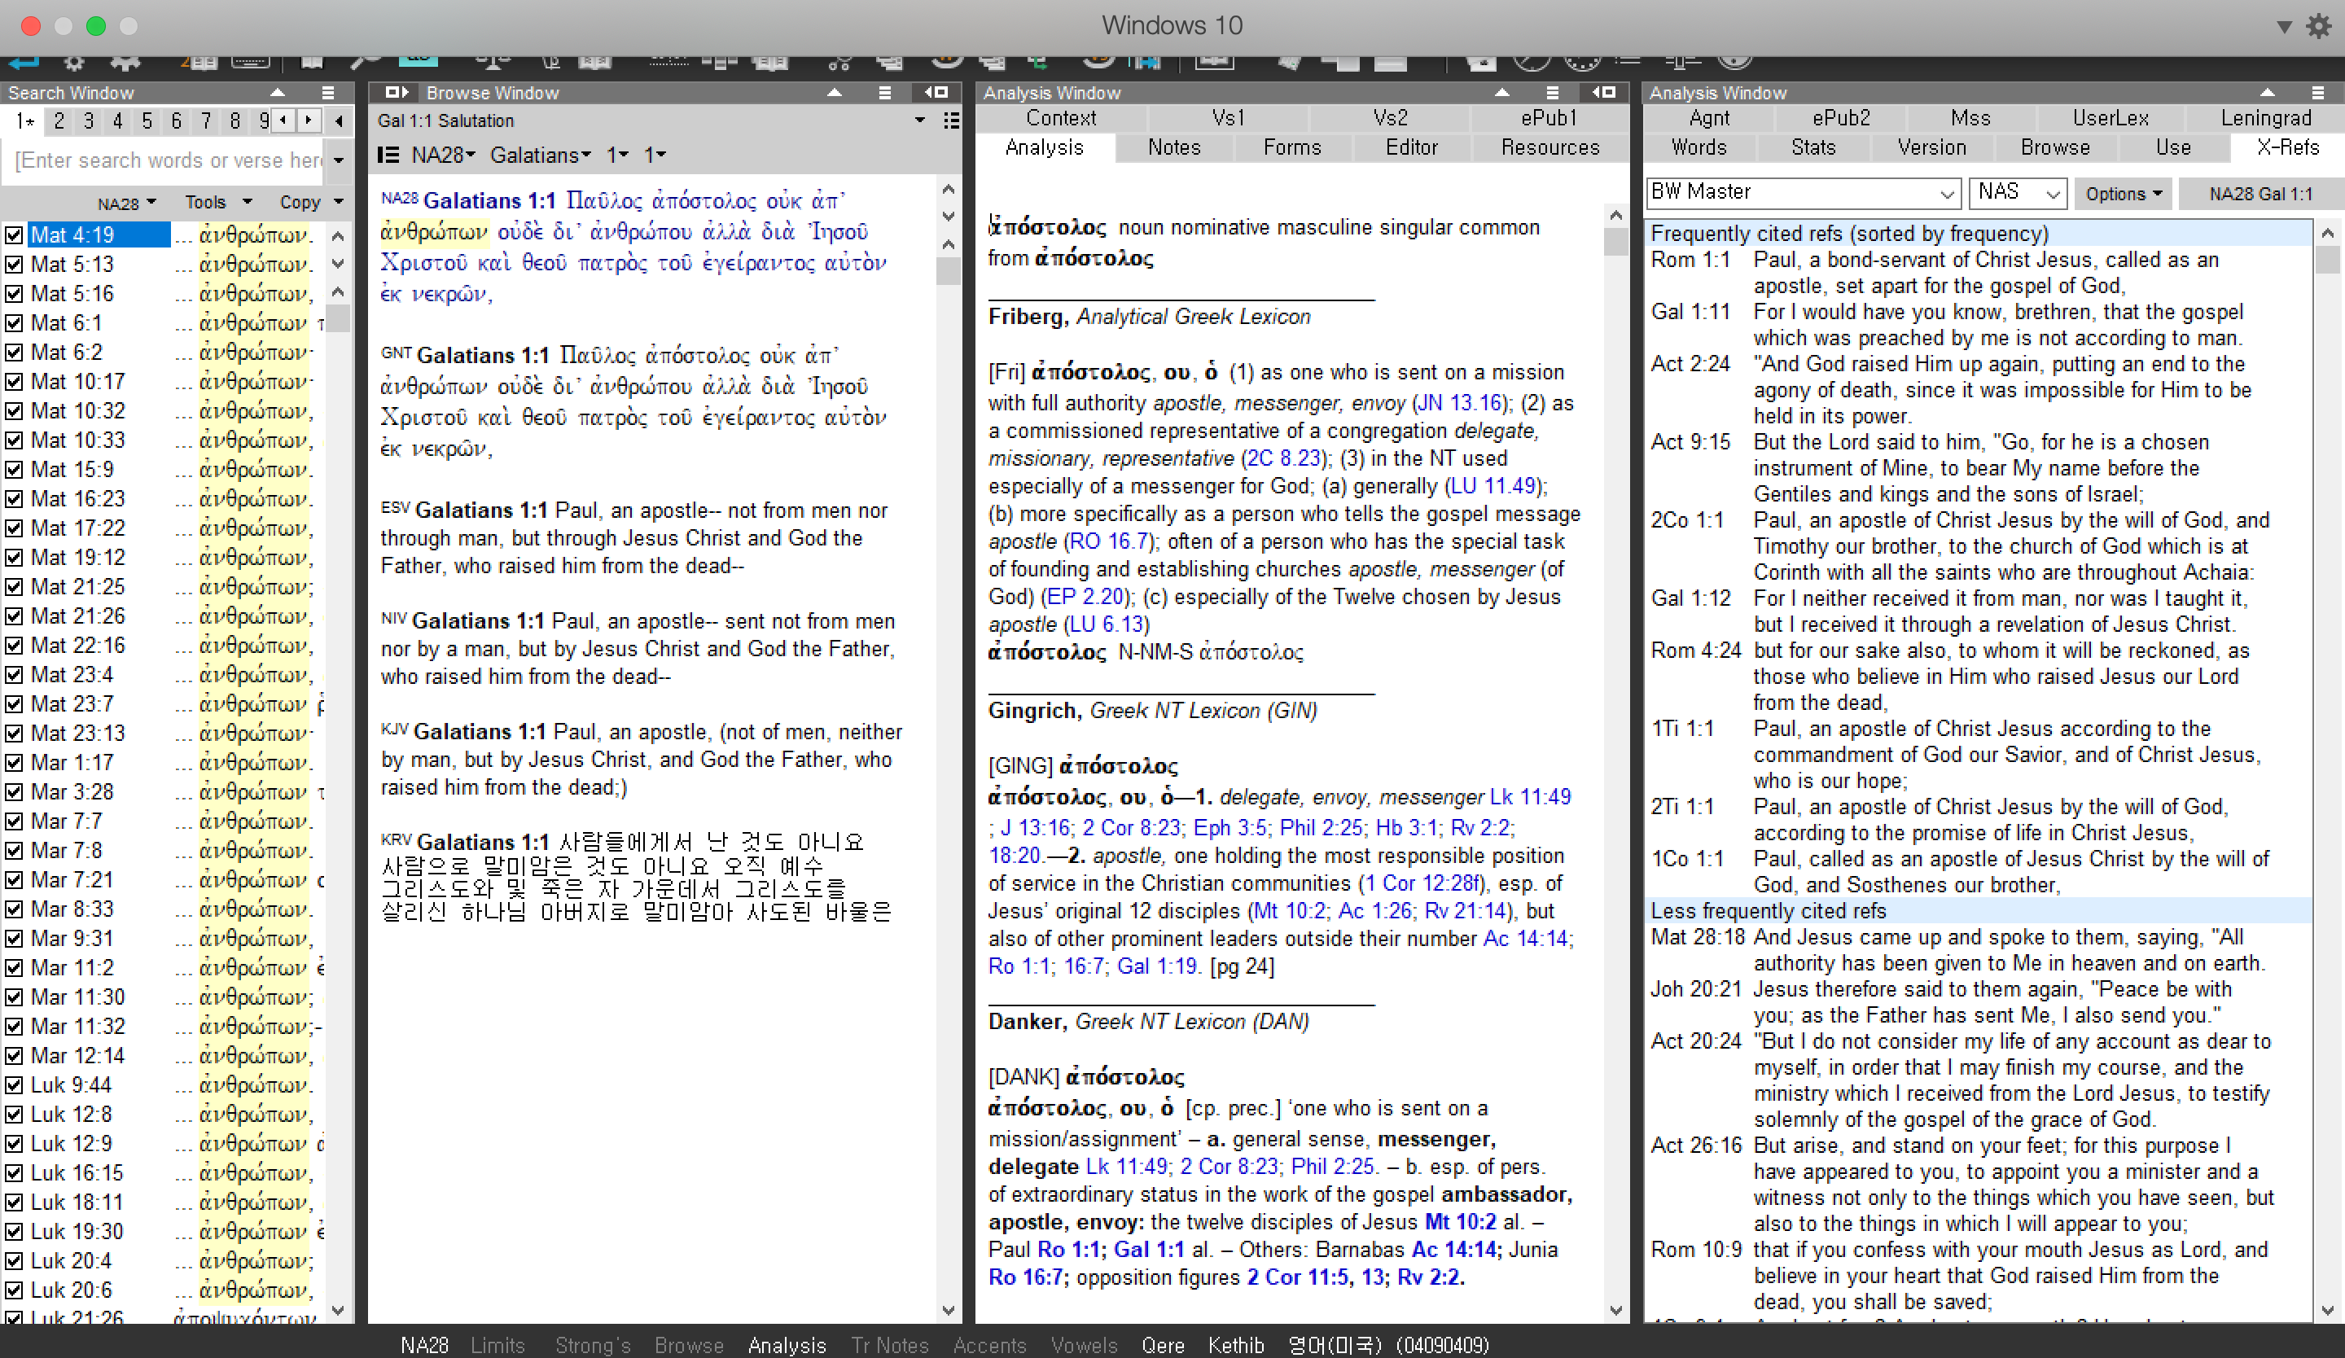Uncheck the Mat 5:13 result checkbox

tap(14, 264)
